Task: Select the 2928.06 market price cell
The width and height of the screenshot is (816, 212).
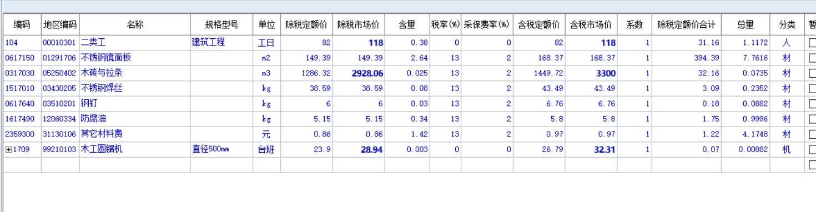Action: pyautogui.click(x=359, y=73)
